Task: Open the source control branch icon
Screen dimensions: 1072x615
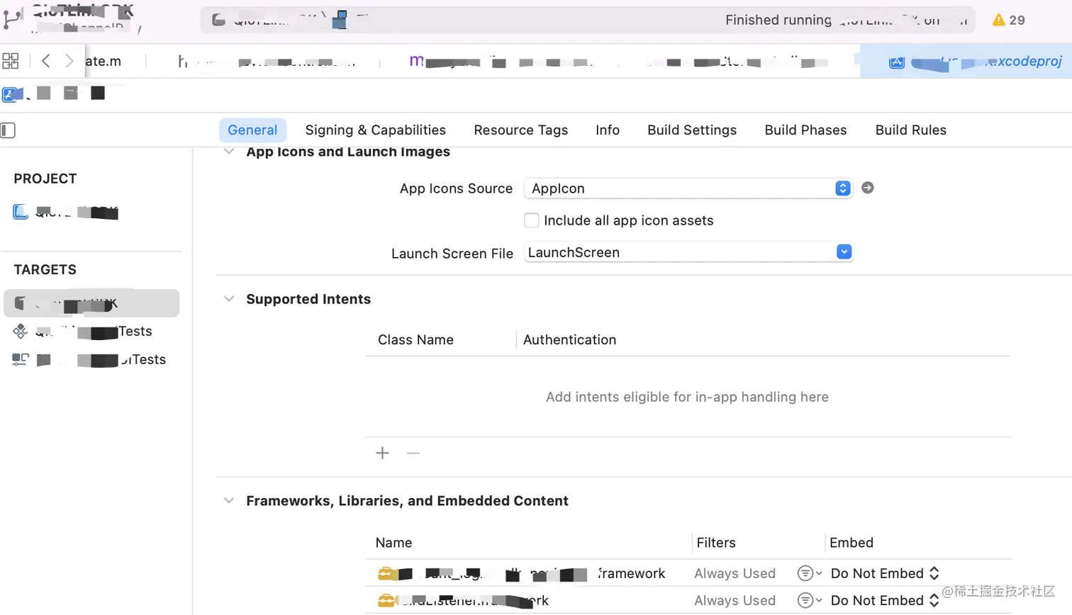Action: click(x=12, y=19)
